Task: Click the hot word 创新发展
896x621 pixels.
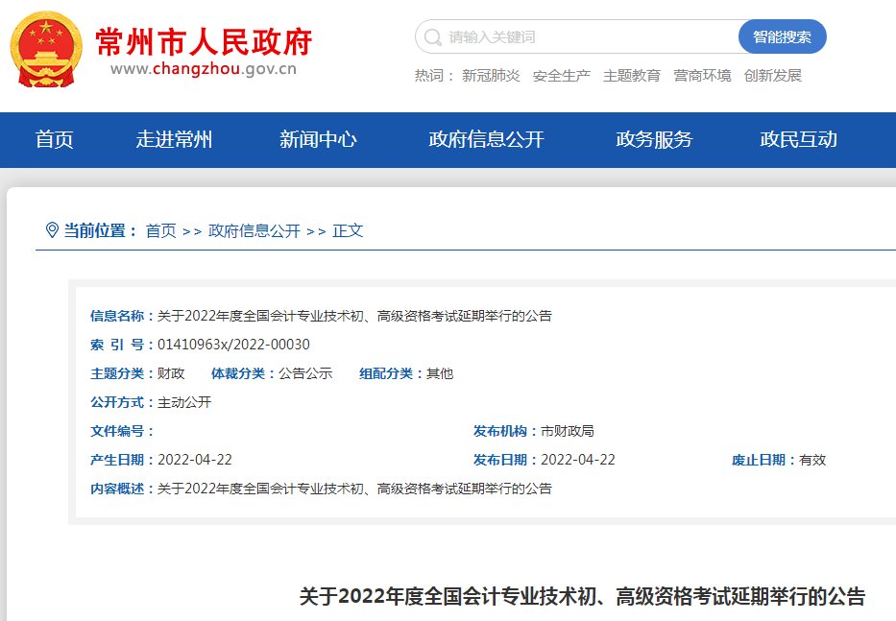Action: pos(772,76)
